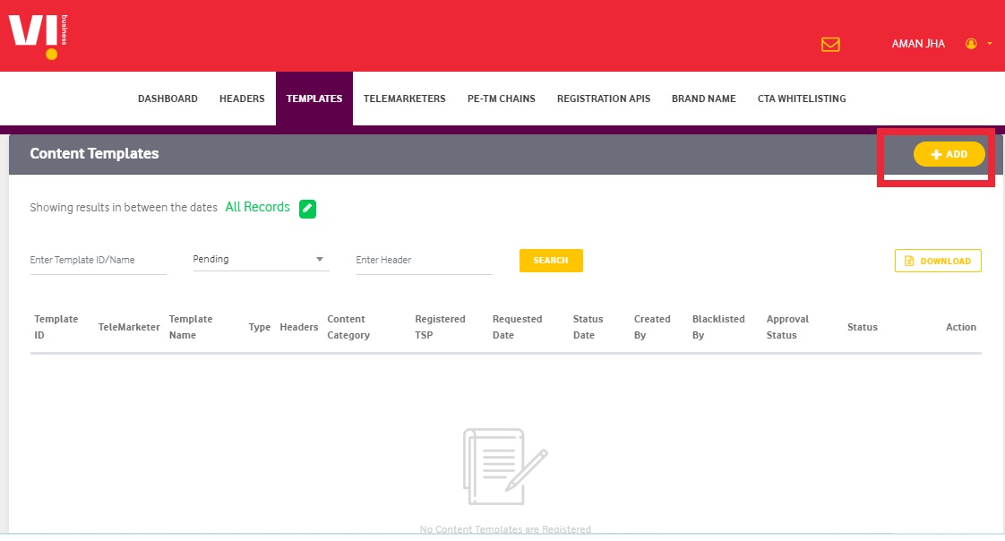The image size is (1005, 541).
Task: Navigate to PE-TM CHAINS
Action: tap(501, 99)
